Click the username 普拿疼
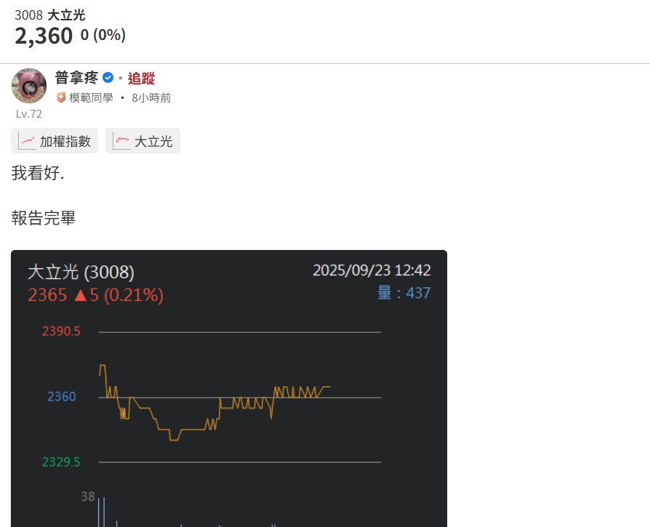This screenshot has width=650, height=527. click(76, 78)
